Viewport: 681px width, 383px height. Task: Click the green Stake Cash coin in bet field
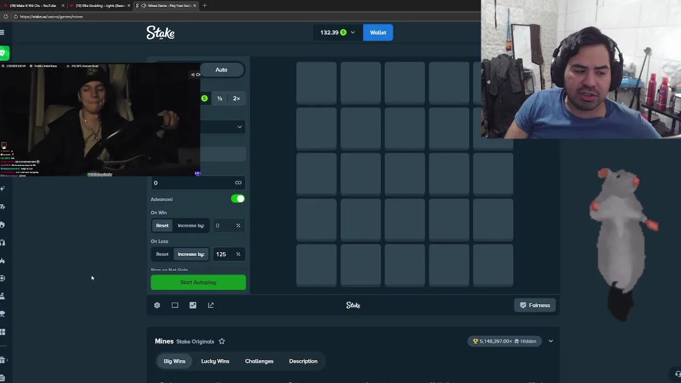pos(204,98)
